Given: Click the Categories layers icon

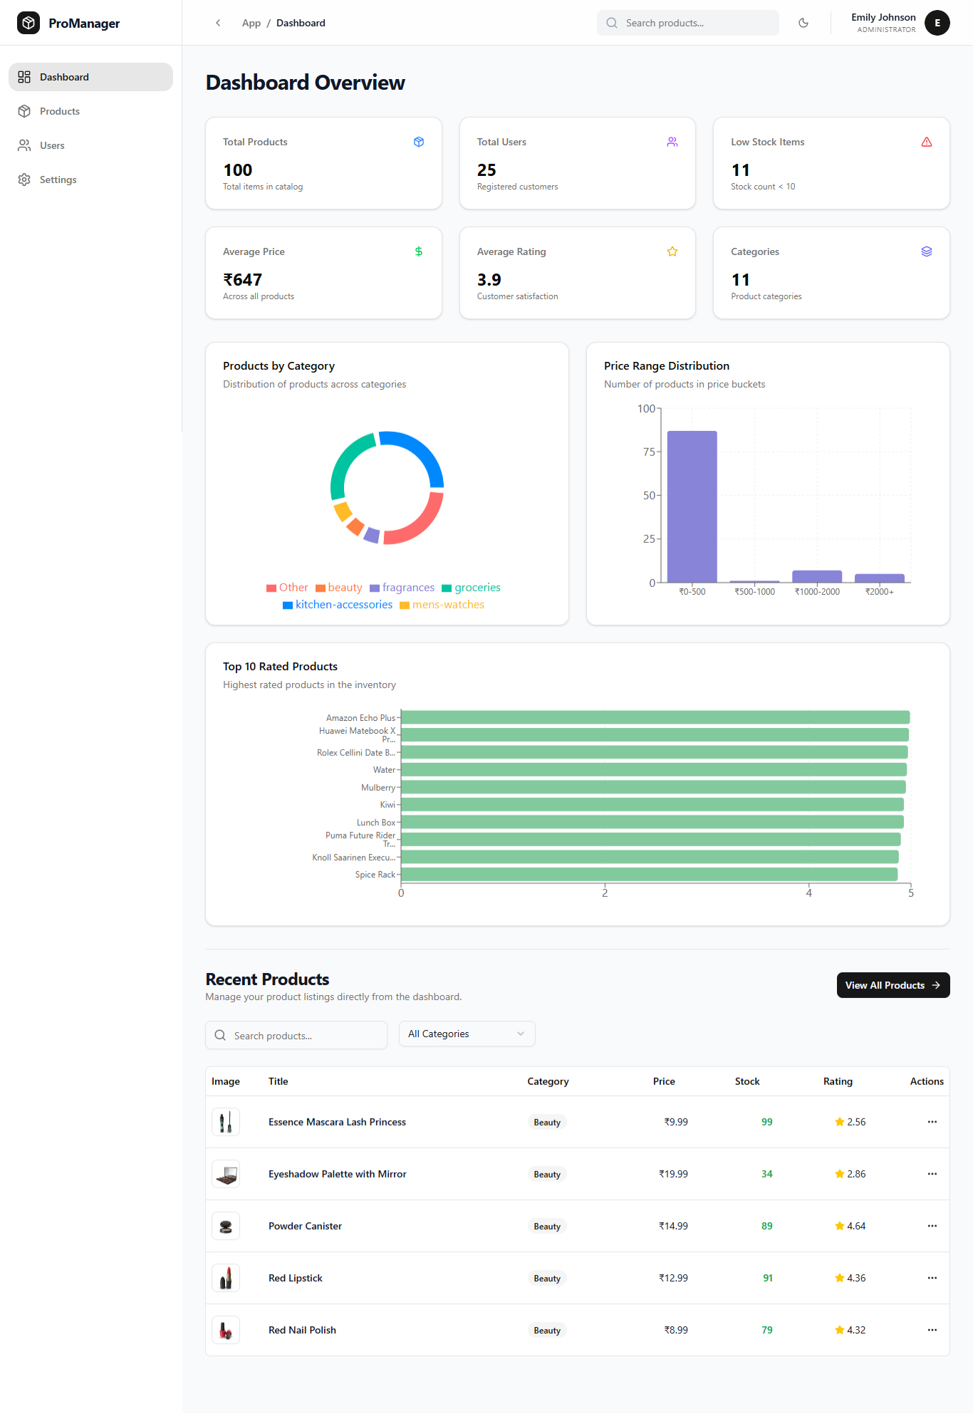Looking at the screenshot, I should [x=926, y=251].
